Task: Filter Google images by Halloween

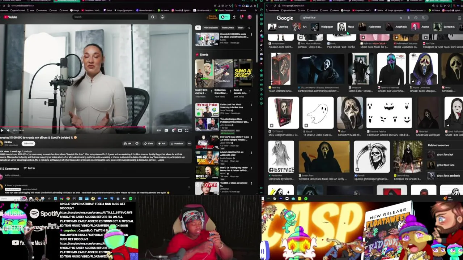Action: click(370, 27)
